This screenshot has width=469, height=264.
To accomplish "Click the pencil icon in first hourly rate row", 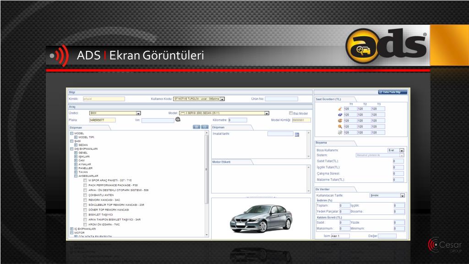I will 340,109.
